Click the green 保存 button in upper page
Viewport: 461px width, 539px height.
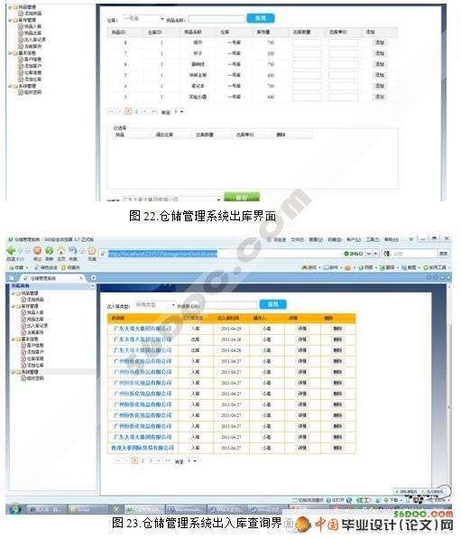click(242, 198)
